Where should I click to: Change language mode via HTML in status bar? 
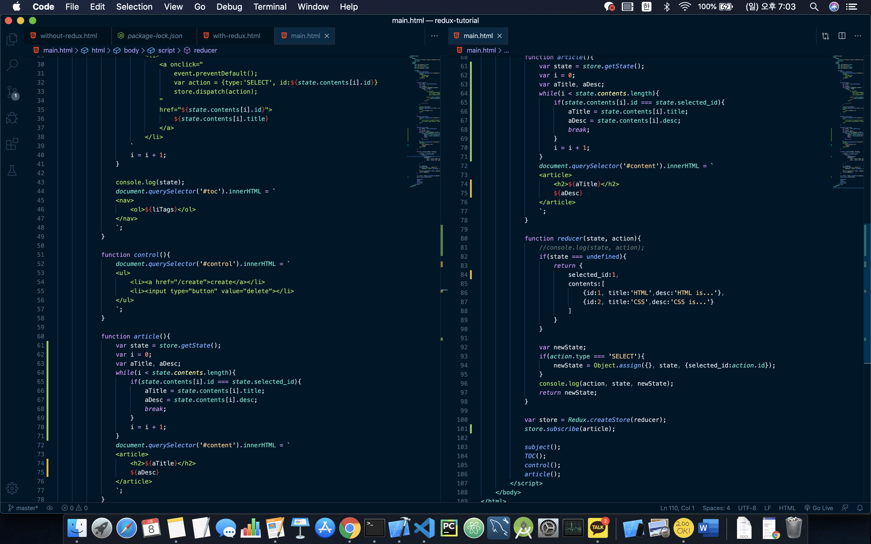click(x=787, y=508)
